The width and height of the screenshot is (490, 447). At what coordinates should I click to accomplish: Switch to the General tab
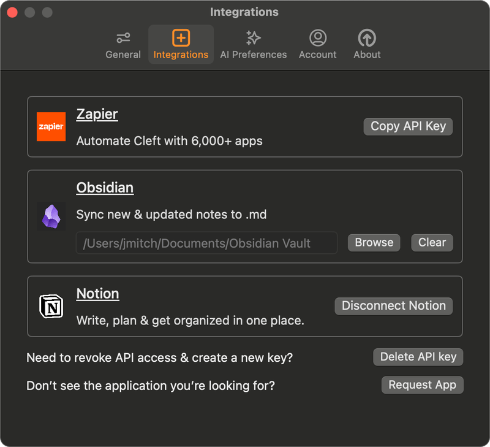[123, 44]
